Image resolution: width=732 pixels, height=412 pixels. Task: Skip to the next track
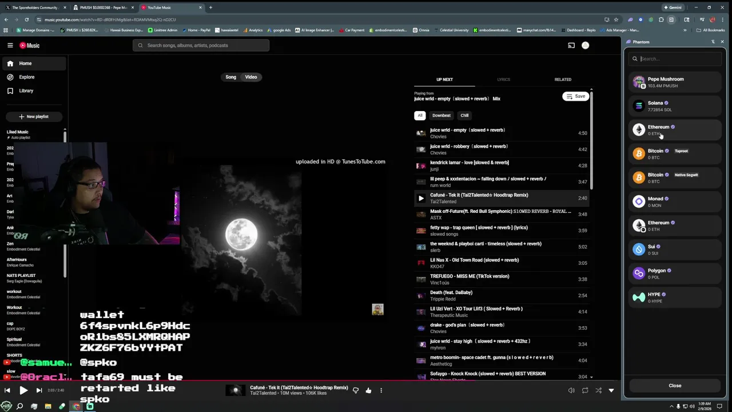click(39, 390)
